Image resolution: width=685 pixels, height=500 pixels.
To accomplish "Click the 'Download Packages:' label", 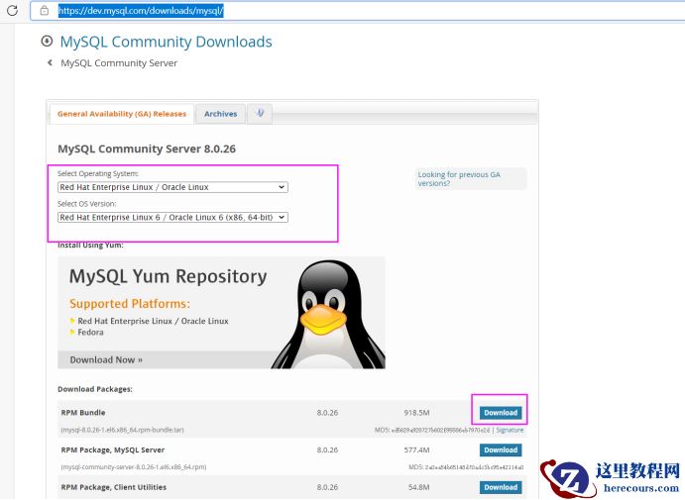I will [x=95, y=389].
